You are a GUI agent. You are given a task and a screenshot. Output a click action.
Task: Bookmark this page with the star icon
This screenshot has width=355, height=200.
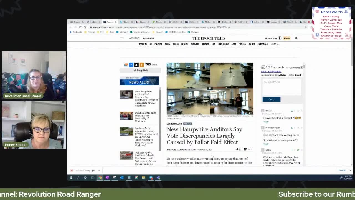(x=306, y=27)
